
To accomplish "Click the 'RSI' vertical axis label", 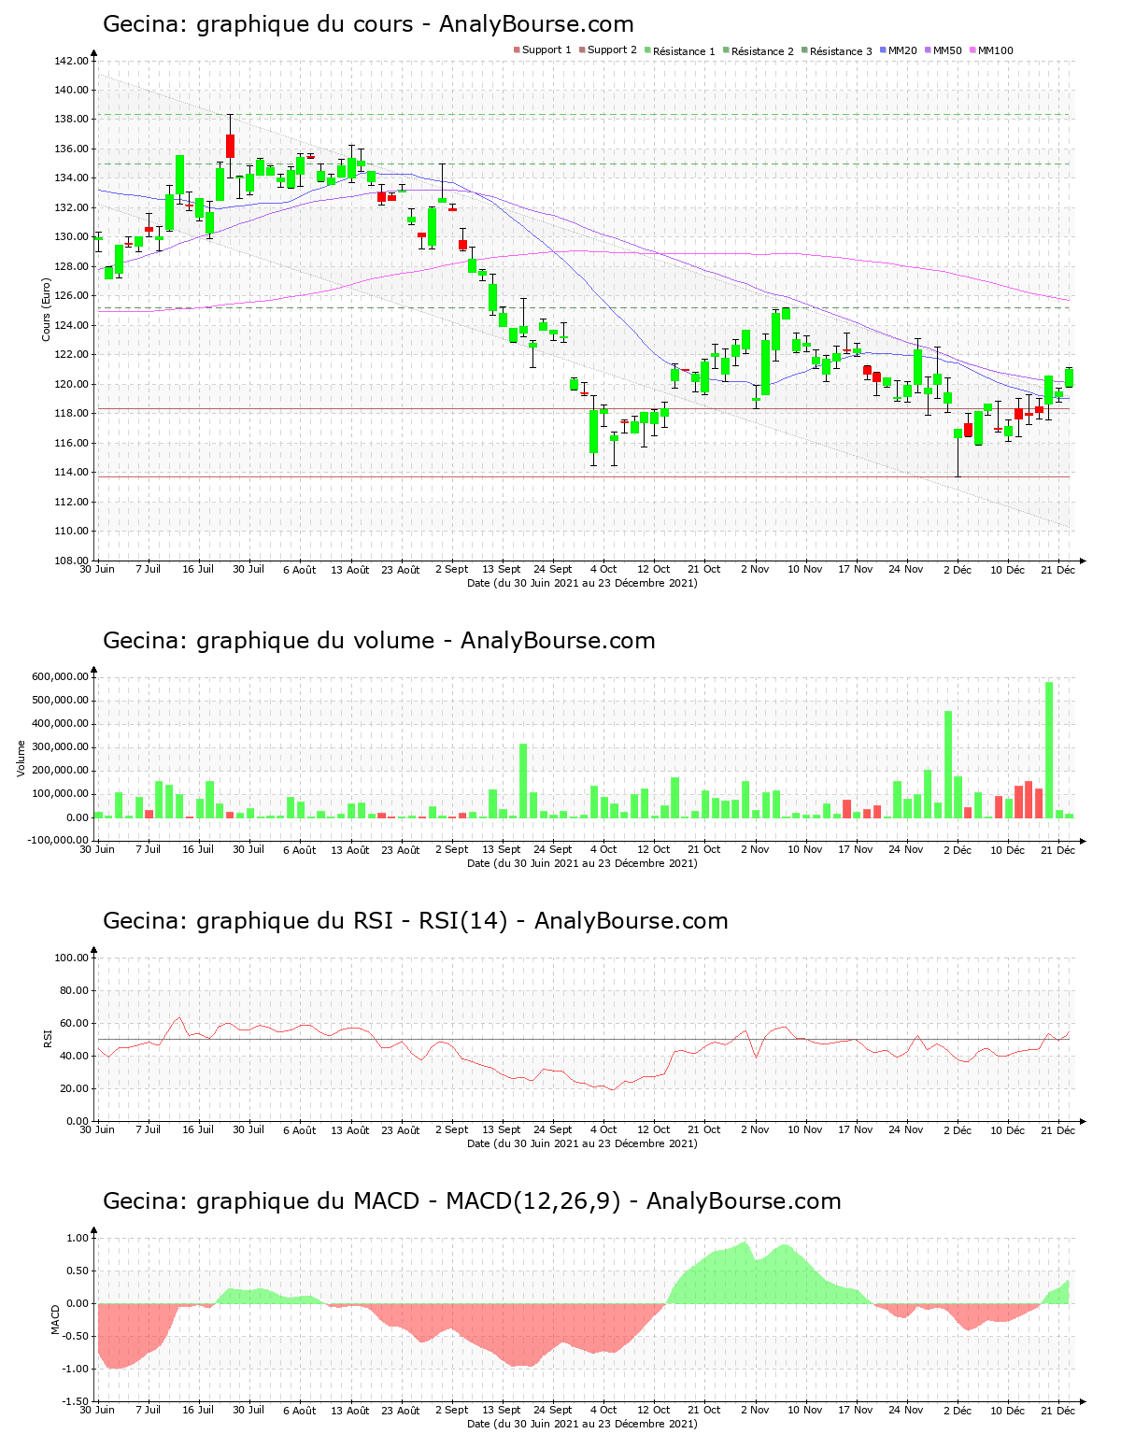I will (47, 1038).
